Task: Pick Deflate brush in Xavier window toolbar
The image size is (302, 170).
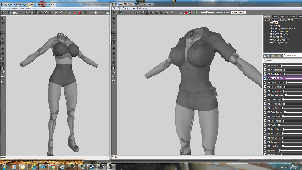Action: click(x=152, y=13)
